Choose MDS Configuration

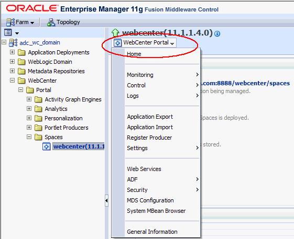point(150,200)
